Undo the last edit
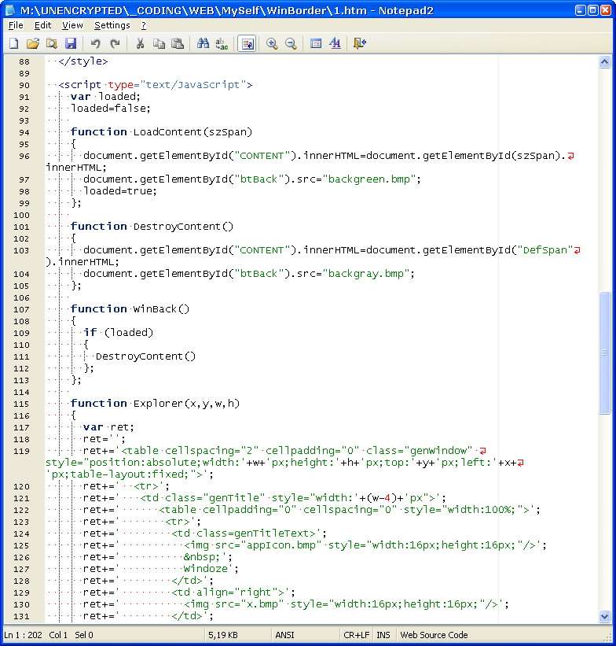This screenshot has width=616, height=646. 96,43
